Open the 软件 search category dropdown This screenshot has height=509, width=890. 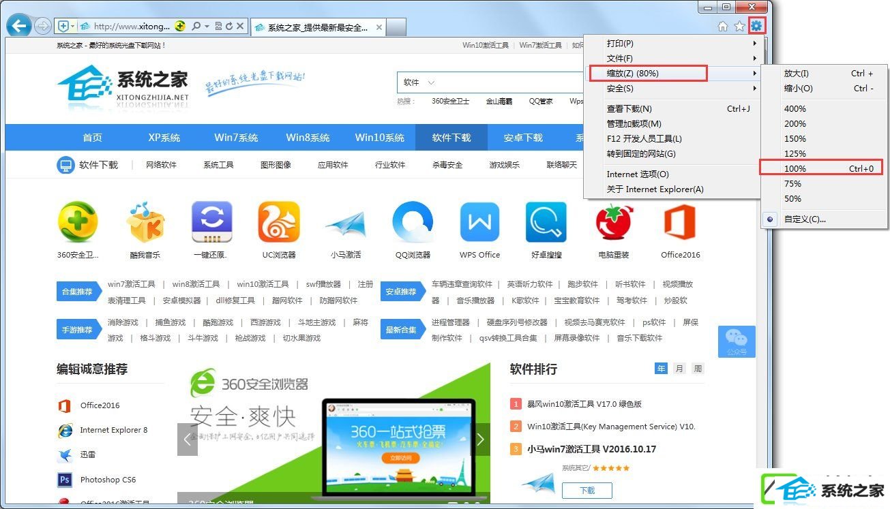(x=419, y=82)
